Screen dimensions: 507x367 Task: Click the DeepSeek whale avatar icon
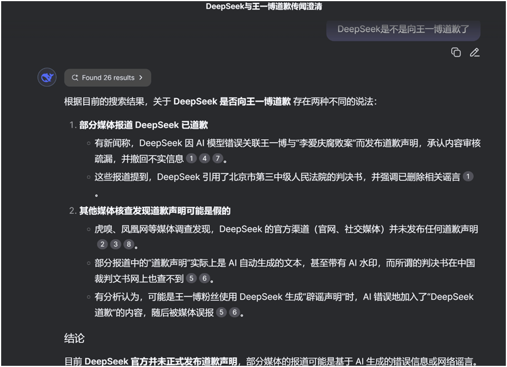click(47, 77)
